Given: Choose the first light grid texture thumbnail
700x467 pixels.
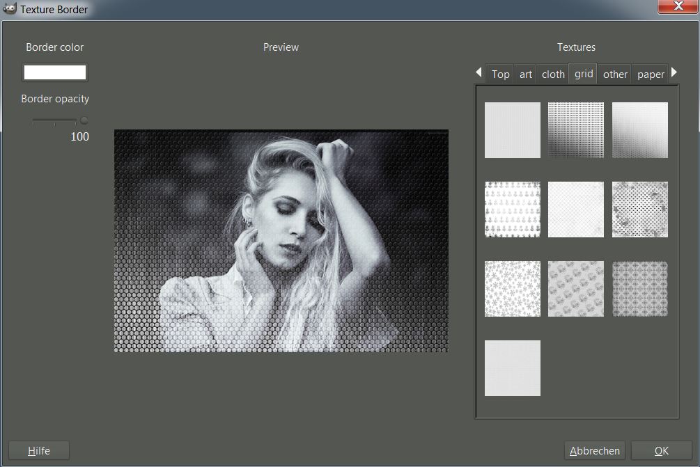Looking at the screenshot, I should coord(512,130).
